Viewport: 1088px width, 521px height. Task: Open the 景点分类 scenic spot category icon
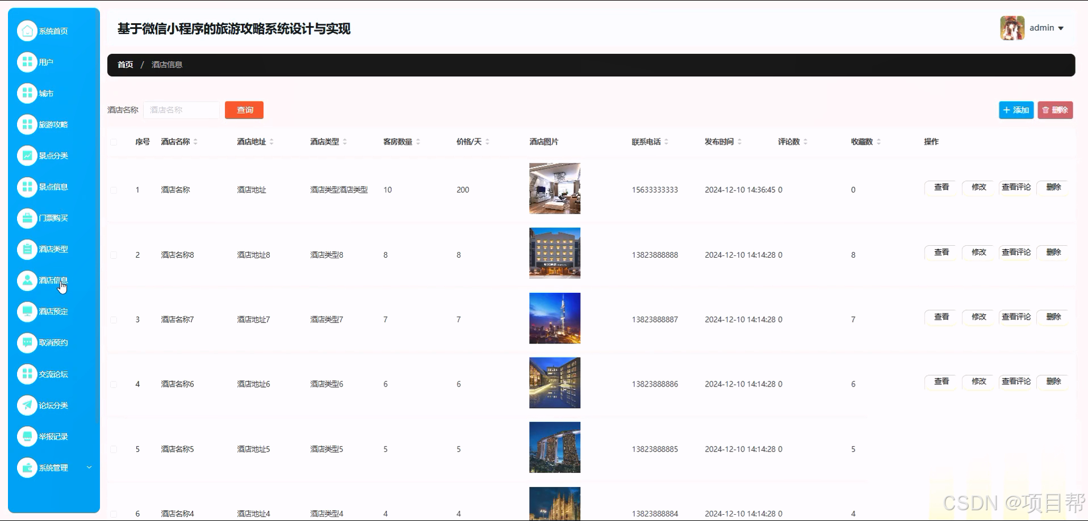click(27, 156)
